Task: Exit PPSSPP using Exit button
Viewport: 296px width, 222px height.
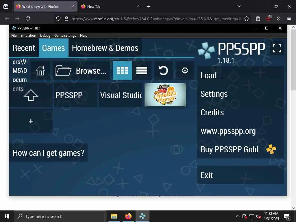Action: point(240,175)
